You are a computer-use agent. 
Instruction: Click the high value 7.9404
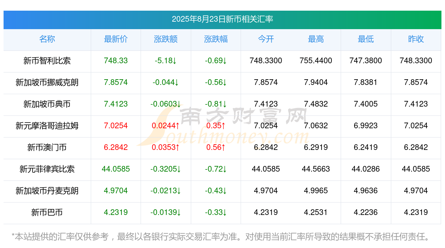pyautogui.click(x=316, y=82)
